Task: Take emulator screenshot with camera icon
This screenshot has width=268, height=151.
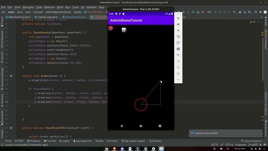Action: (178, 49)
